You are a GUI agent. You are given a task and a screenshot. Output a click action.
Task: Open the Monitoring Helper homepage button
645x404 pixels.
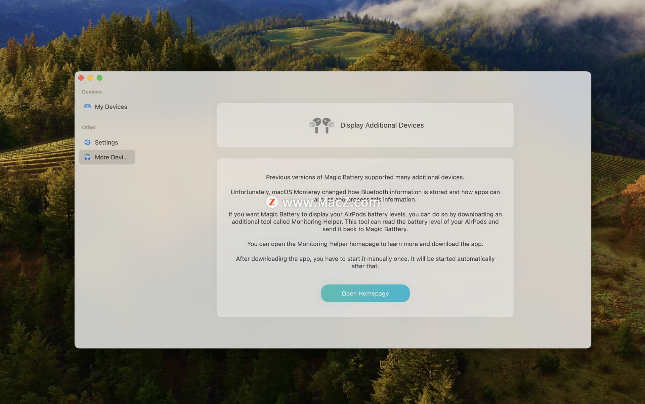[x=365, y=293]
